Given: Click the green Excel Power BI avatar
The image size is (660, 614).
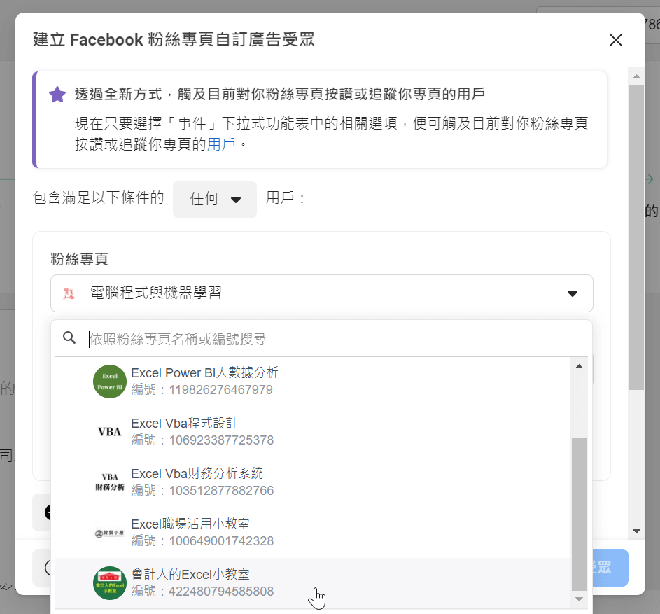Looking at the screenshot, I should coord(110,382).
